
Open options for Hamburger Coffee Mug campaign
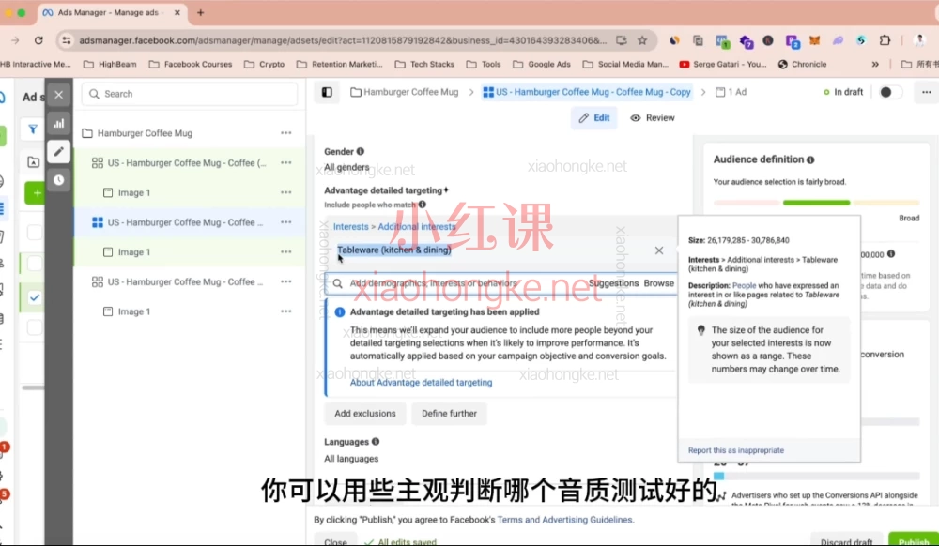tap(286, 133)
